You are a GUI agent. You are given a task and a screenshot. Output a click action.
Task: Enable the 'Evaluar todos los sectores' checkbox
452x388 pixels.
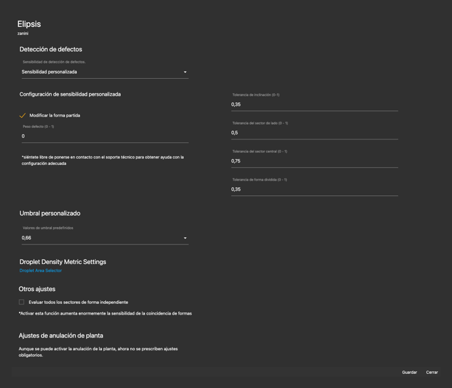(x=22, y=302)
